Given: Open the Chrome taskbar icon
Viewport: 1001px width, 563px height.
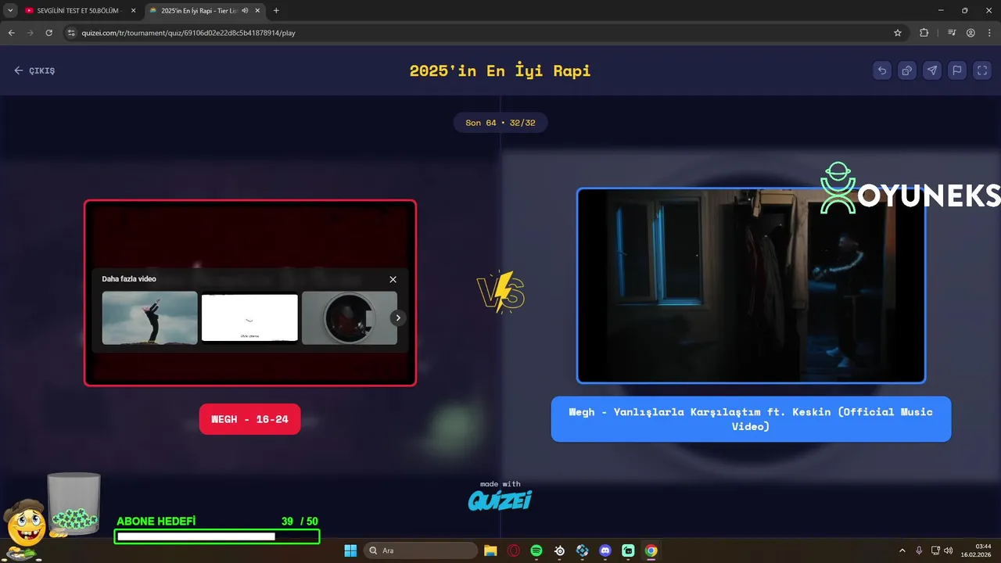Looking at the screenshot, I should 651,550.
